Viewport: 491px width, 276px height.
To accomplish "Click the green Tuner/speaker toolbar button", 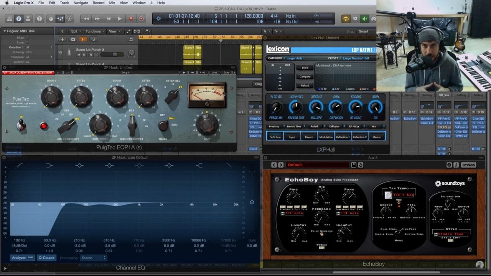I will tap(364, 18).
